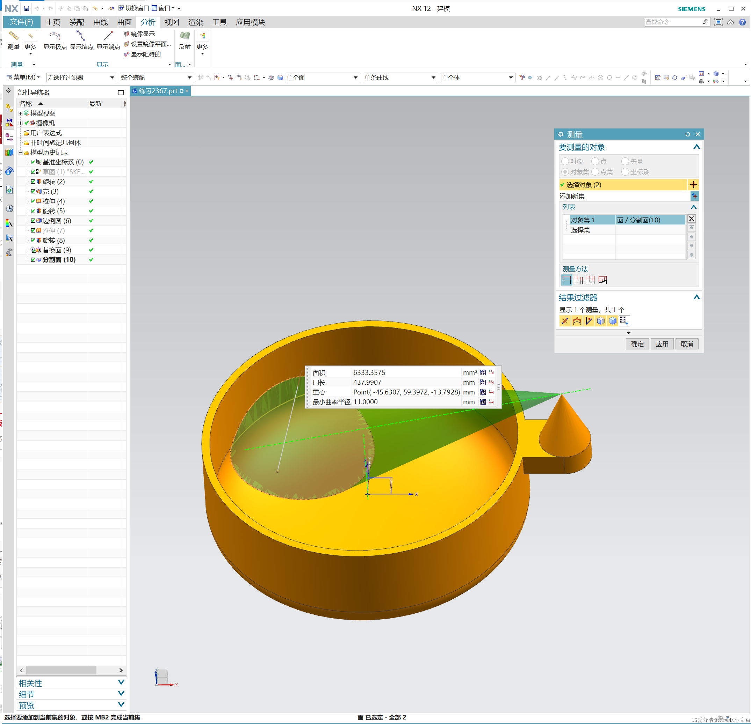Collapse the 结果过滤器 section
Viewport: 751px width, 724px height.
point(696,297)
